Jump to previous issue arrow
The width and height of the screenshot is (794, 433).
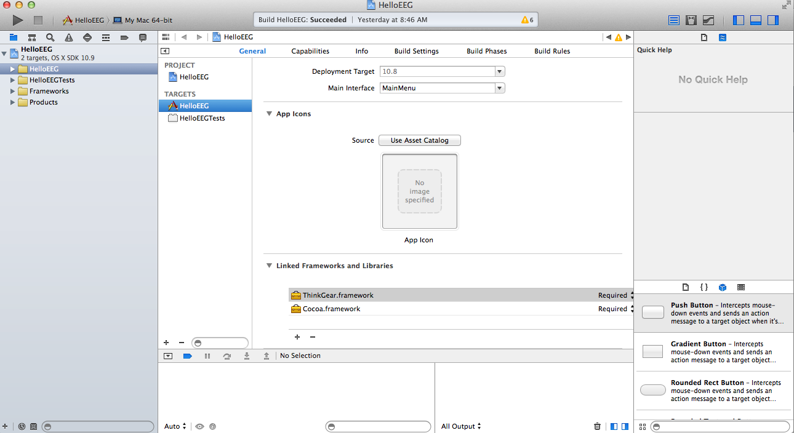[x=609, y=38]
